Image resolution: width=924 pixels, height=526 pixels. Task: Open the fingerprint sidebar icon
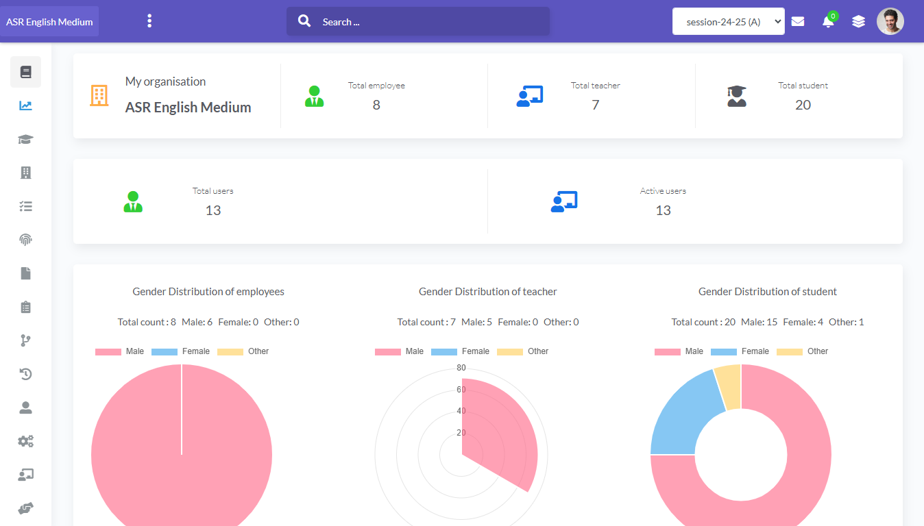pyautogui.click(x=25, y=240)
